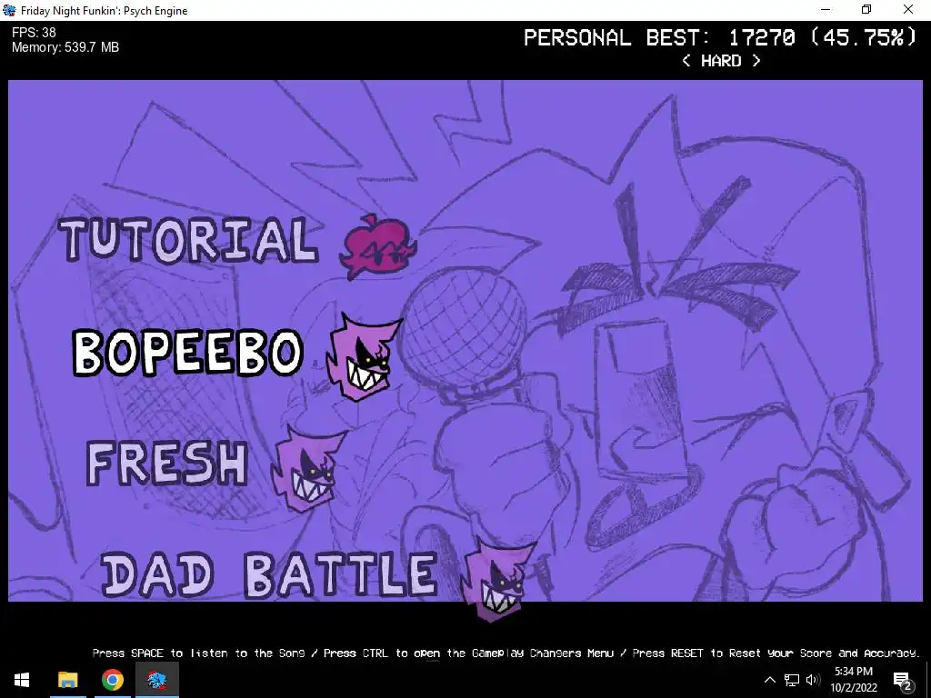Open File Explorer from the taskbar
The height and width of the screenshot is (698, 931).
(67, 680)
